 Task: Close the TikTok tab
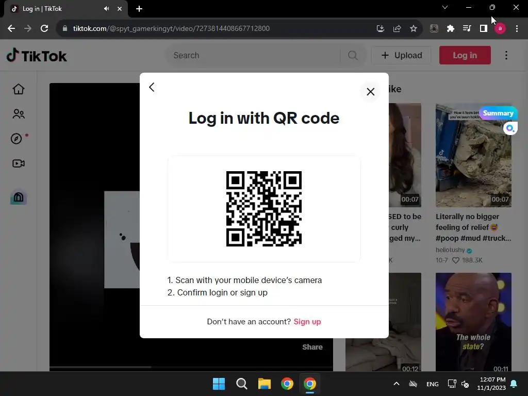click(120, 9)
